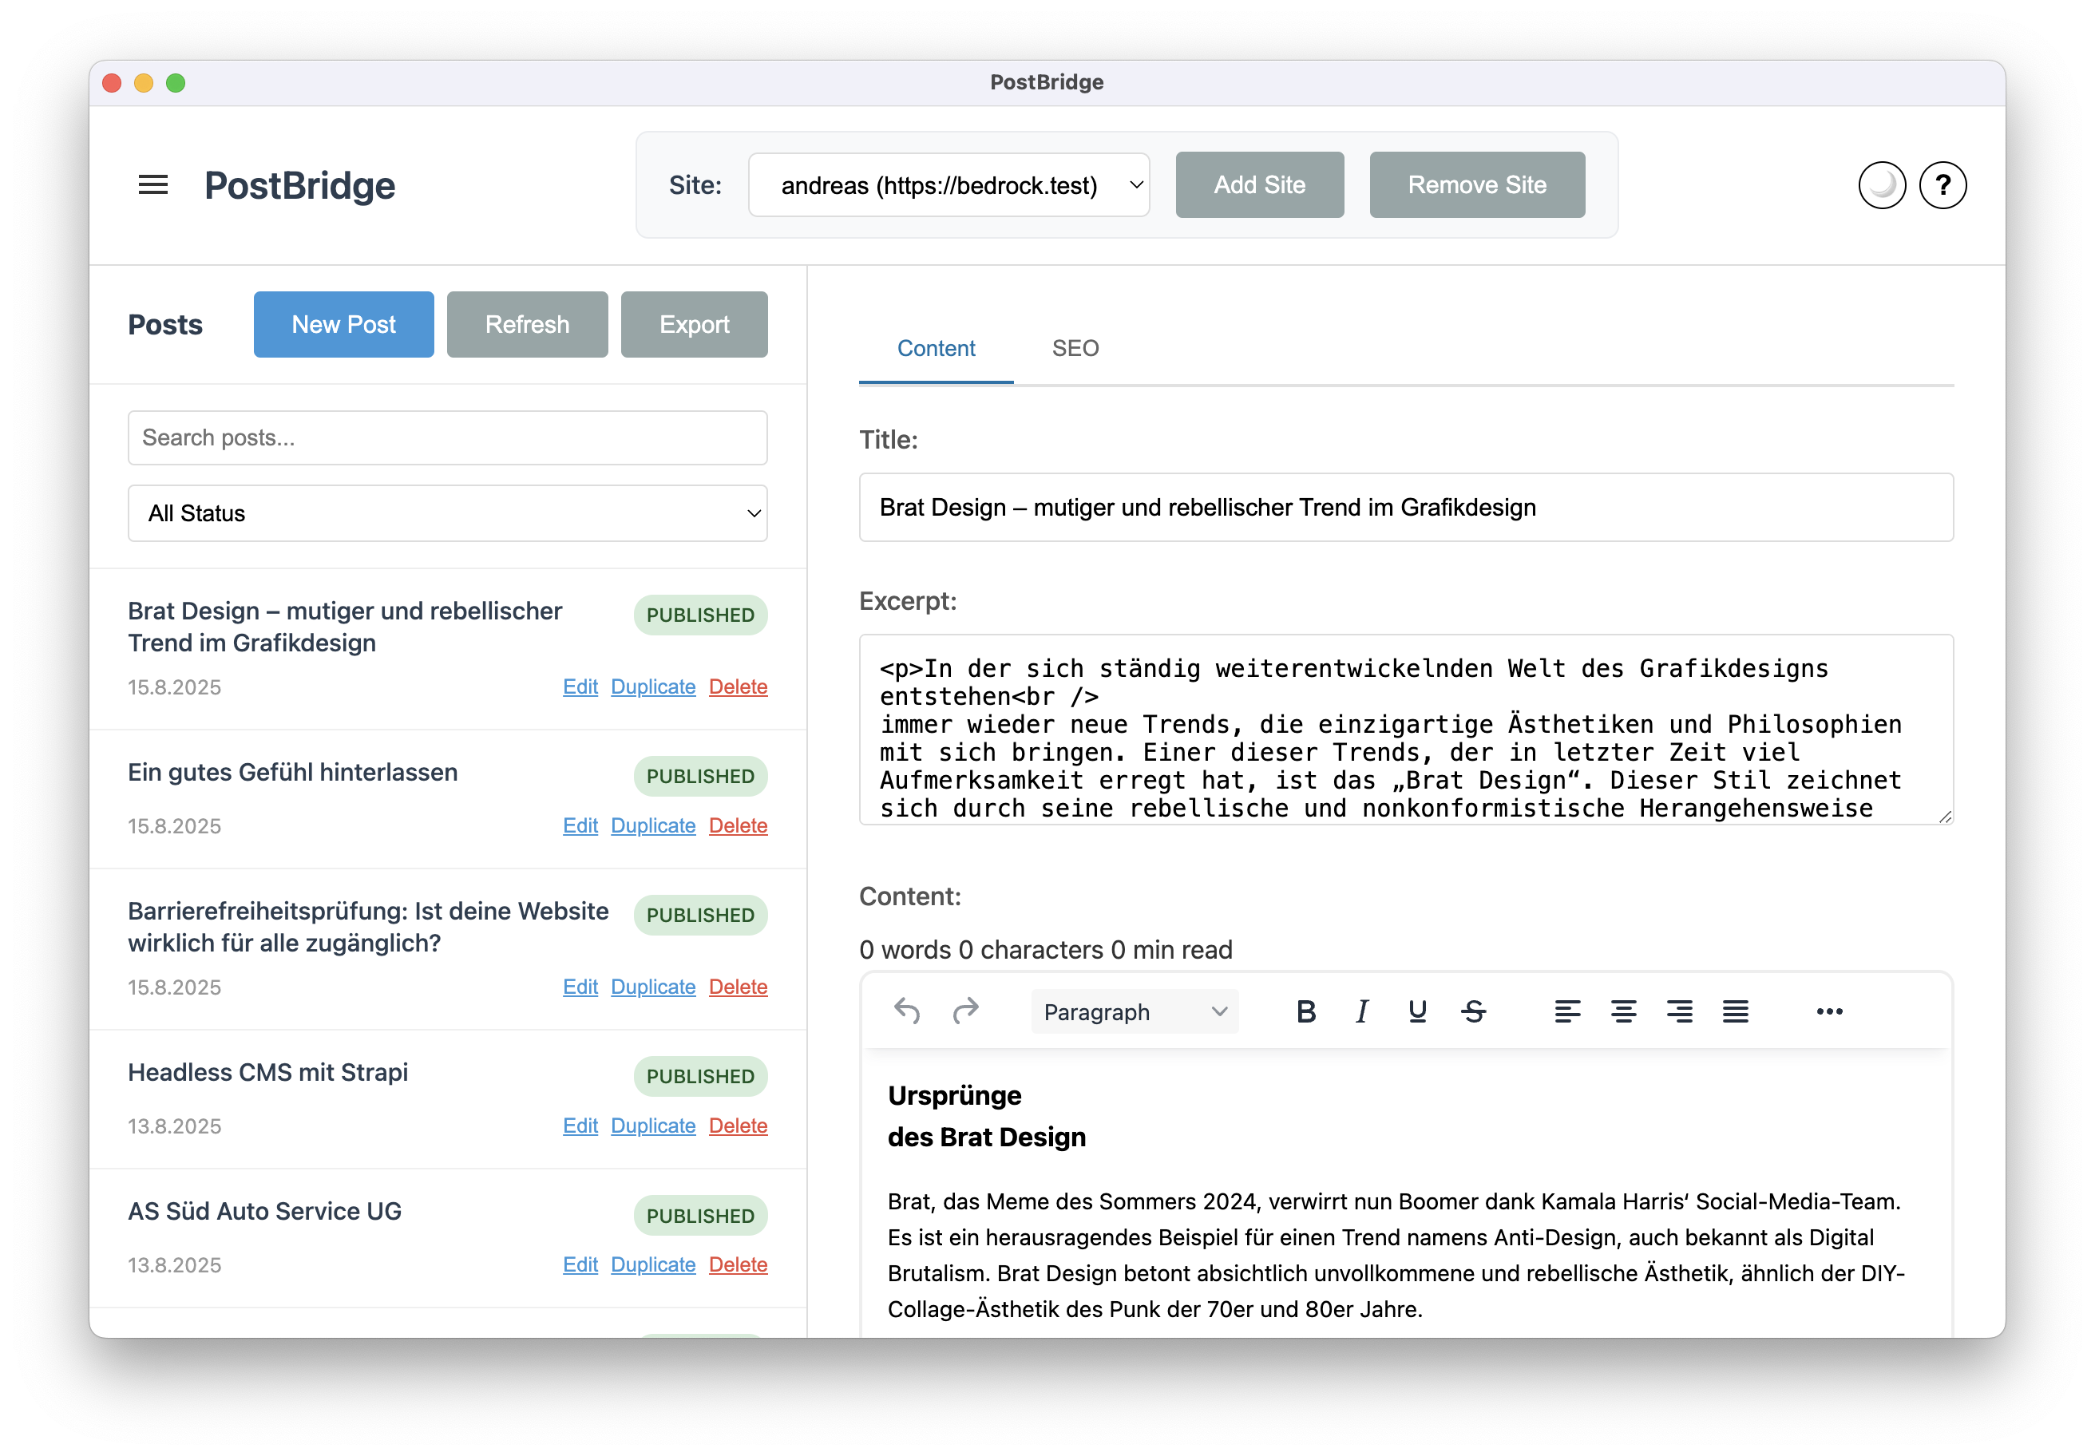Open the hamburger menu
2095x1456 pixels.
(152, 185)
